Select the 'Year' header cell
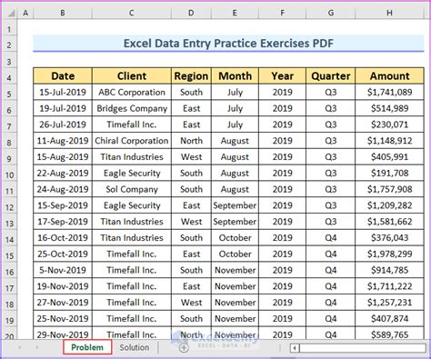431x359 pixels. pyautogui.click(x=282, y=76)
